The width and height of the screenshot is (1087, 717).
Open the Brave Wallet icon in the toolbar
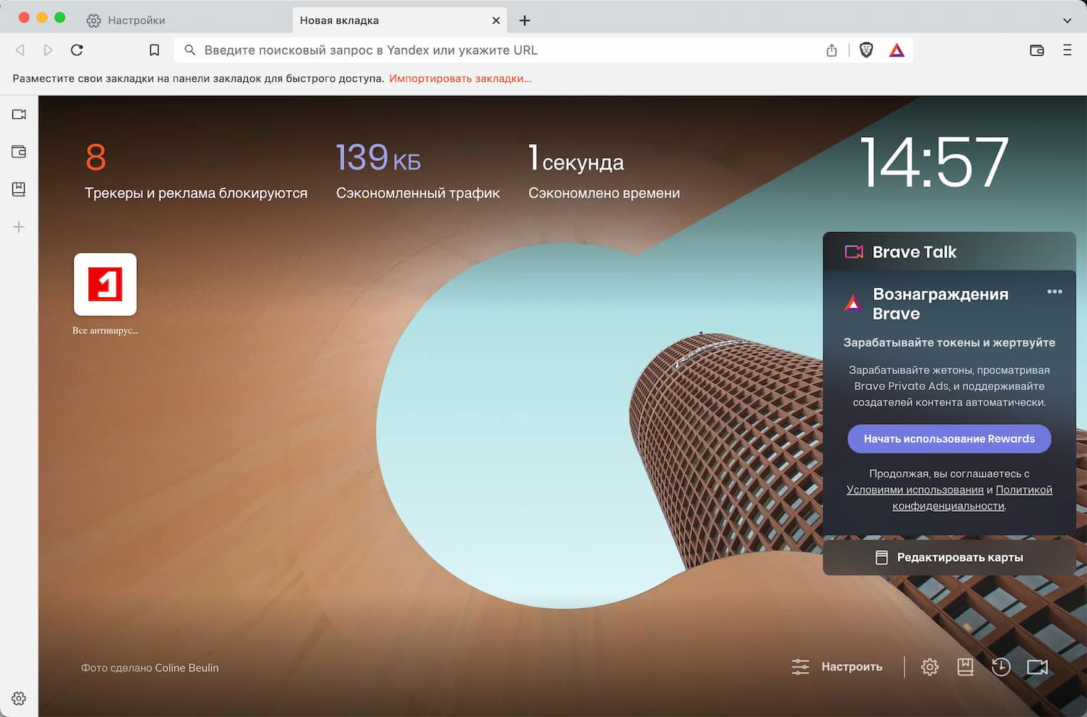(1037, 50)
